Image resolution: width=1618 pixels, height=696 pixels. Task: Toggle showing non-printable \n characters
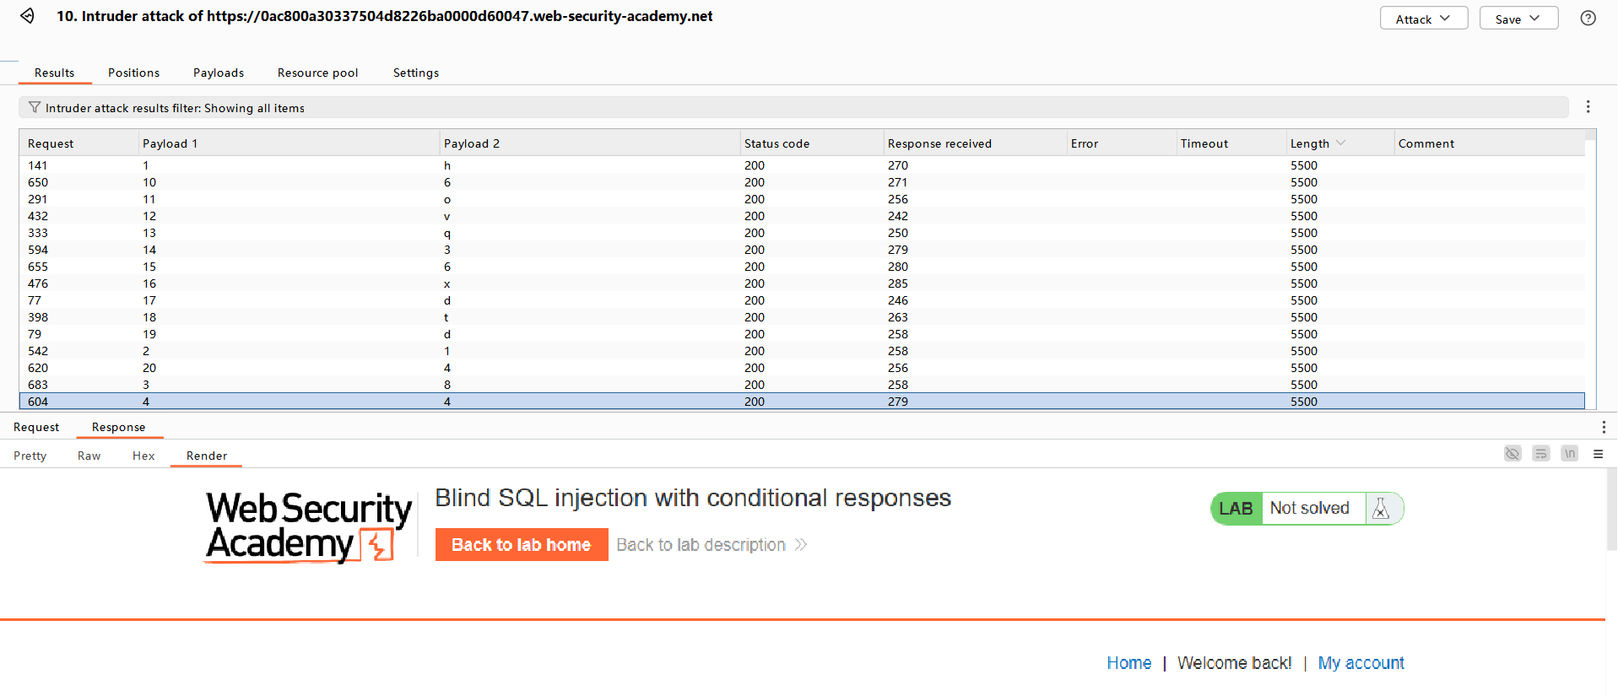pos(1569,454)
